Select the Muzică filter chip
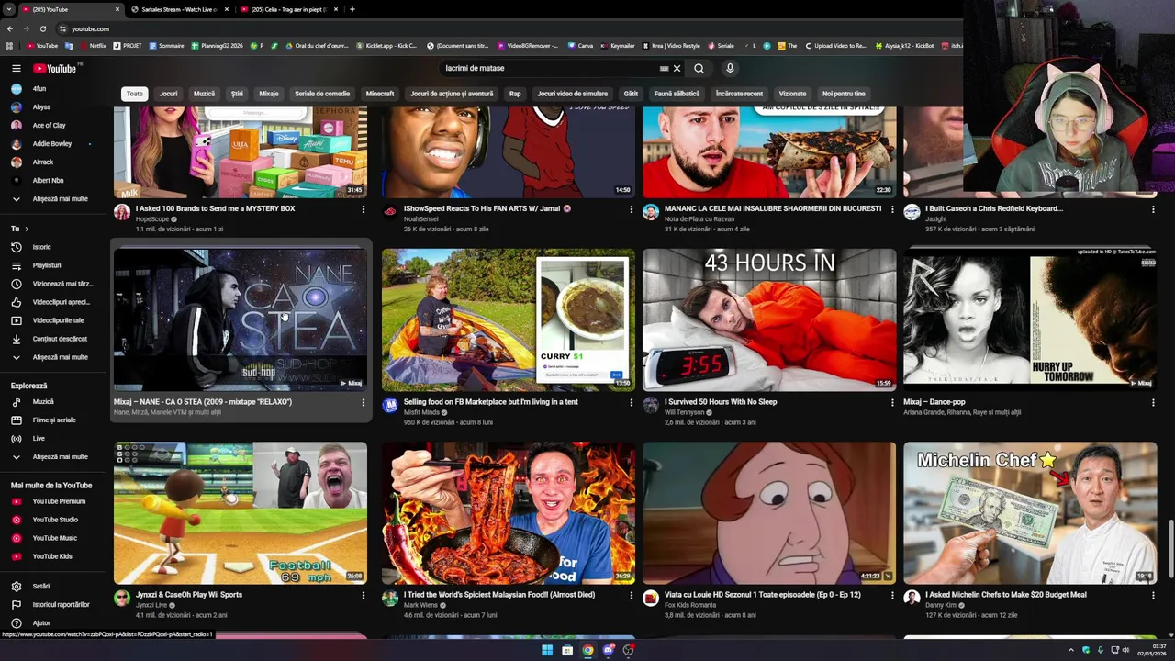Screen dimensions: 1175x661 (204, 94)
